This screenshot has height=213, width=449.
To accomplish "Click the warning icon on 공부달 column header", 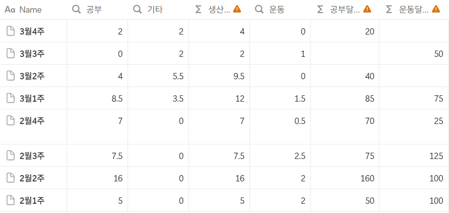I will point(367,9).
